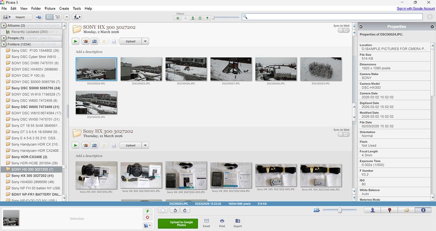Filter to show uploaded photos only
The width and height of the screenshot is (436, 231).
pos(185,18)
